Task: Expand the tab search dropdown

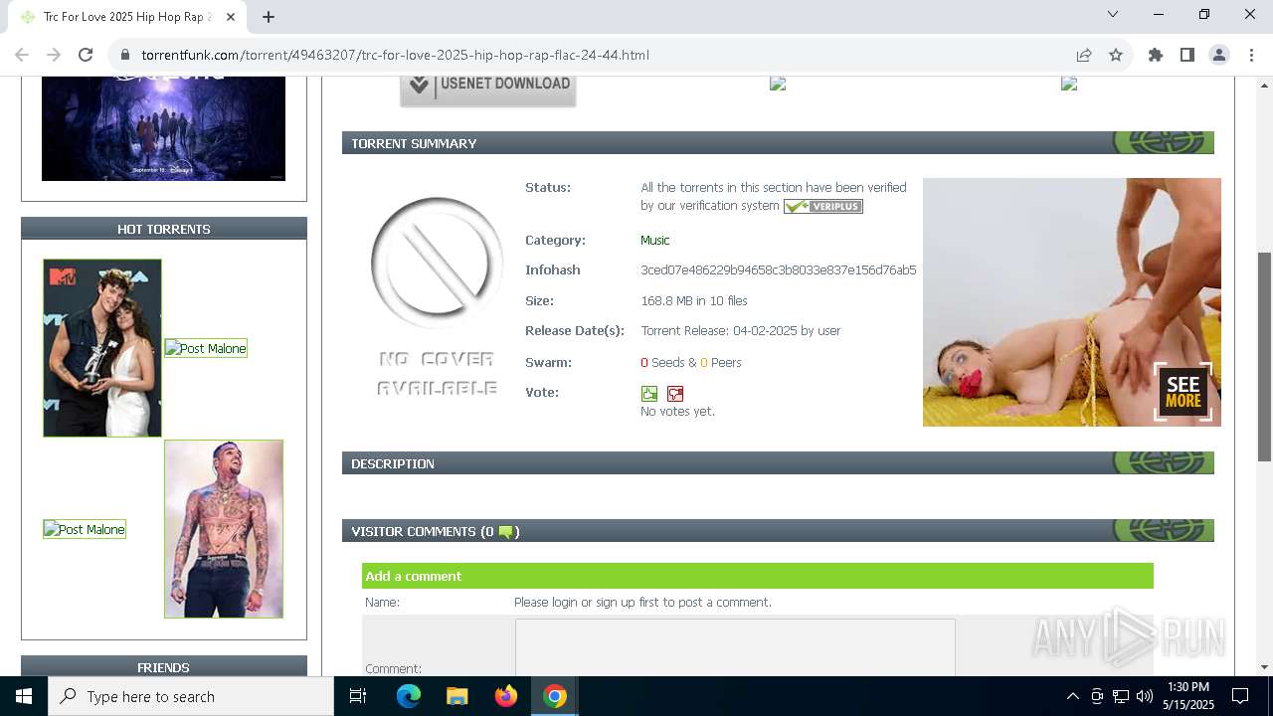Action: tap(1113, 14)
